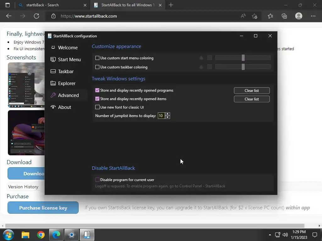
Task: Close the startIsBack Search tab
Action: (x=85, y=5)
